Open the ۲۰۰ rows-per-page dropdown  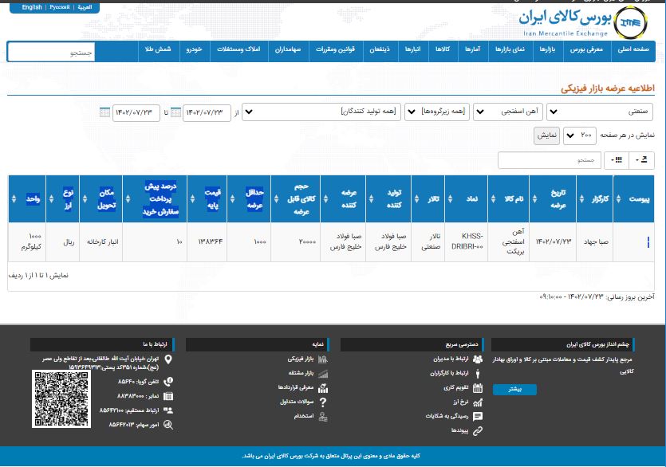[x=580, y=135]
